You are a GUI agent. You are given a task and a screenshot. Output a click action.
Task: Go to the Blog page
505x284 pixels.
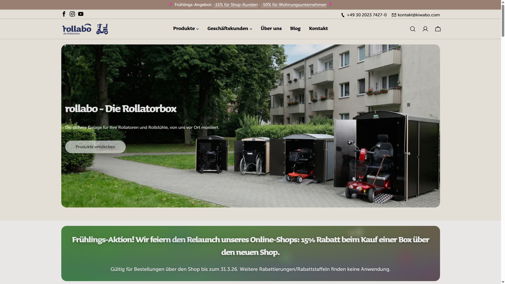(295, 28)
